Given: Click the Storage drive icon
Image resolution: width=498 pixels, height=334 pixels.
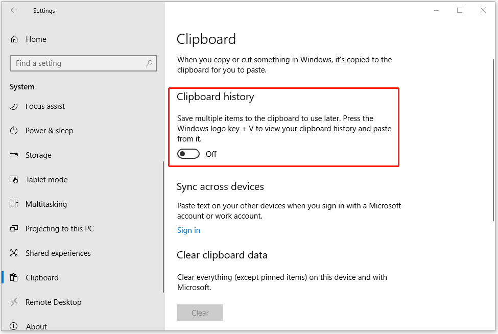Looking at the screenshot, I should coord(14,155).
